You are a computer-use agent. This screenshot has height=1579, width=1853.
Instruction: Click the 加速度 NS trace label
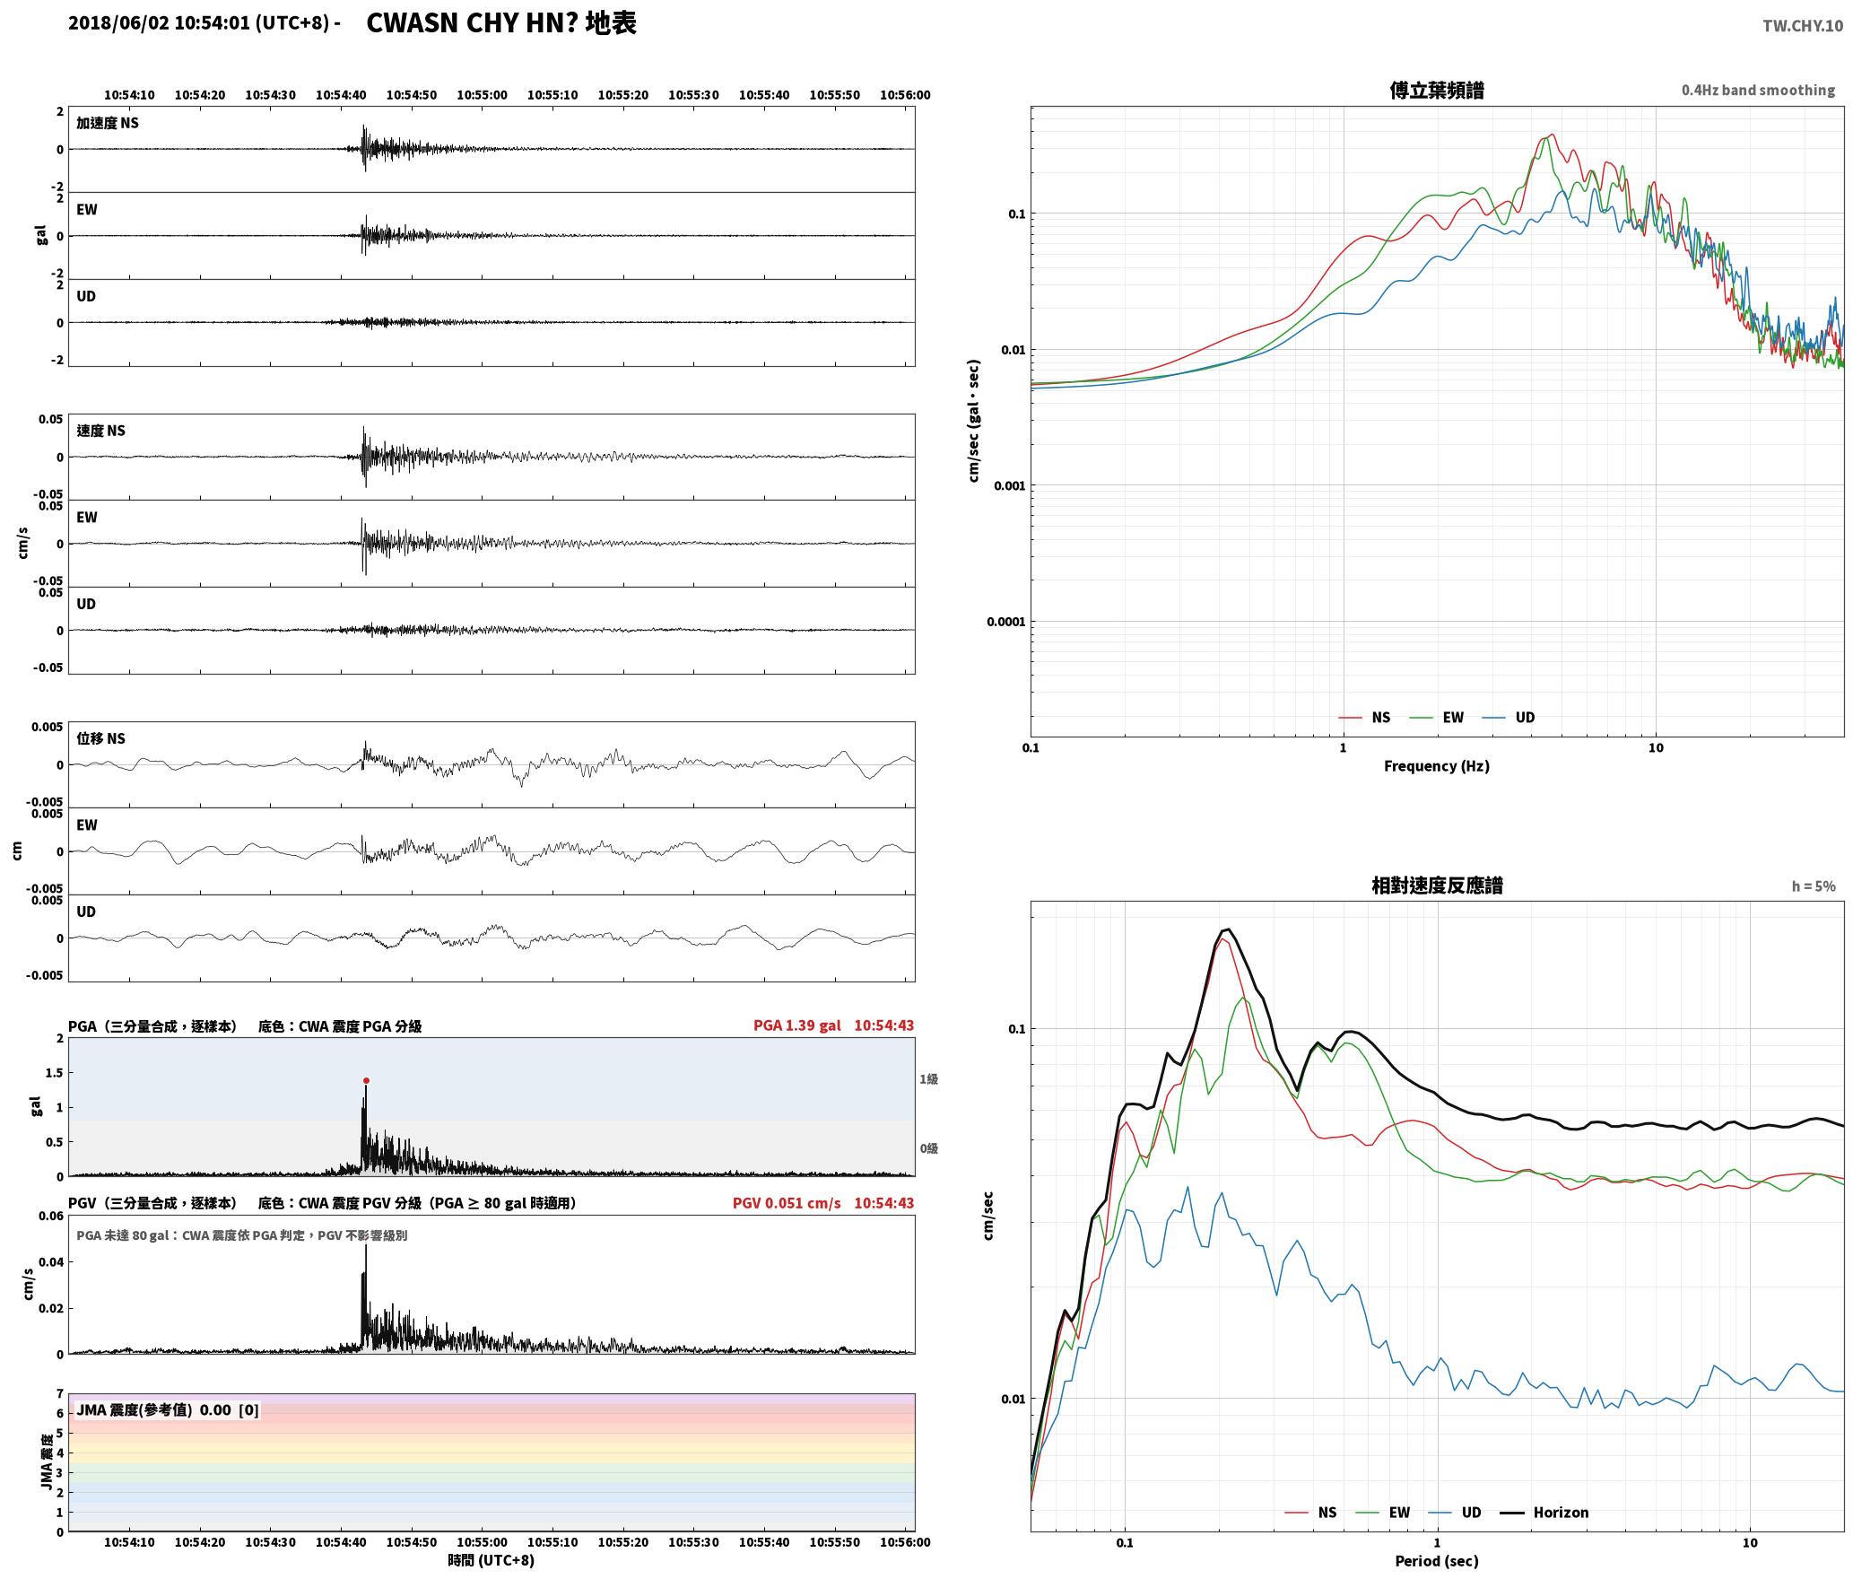(x=108, y=123)
